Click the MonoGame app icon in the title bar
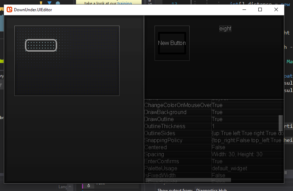 [9, 9]
